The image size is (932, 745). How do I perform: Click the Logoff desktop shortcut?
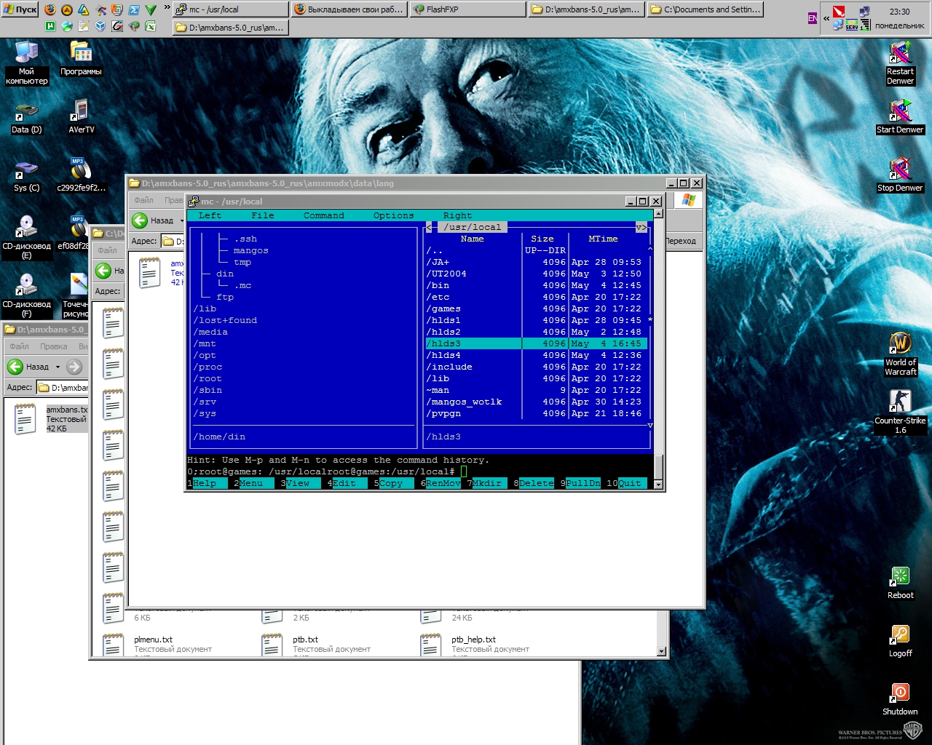pyautogui.click(x=900, y=640)
